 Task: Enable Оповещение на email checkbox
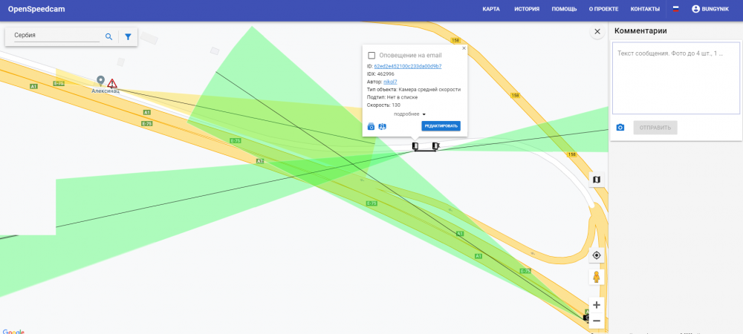click(371, 56)
